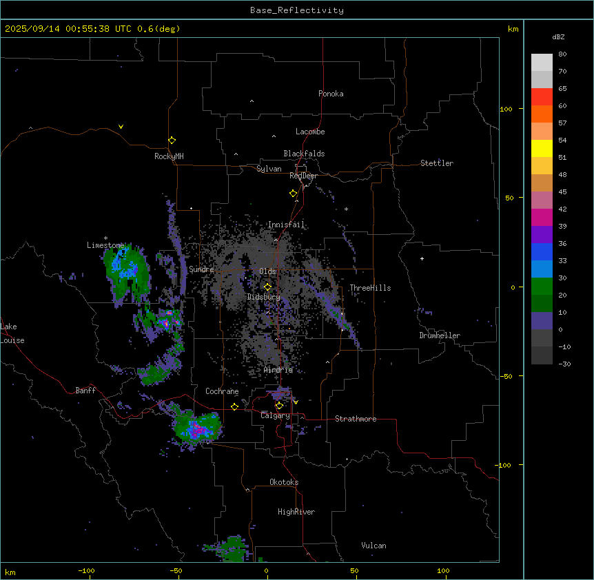The height and width of the screenshot is (580, 594).
Task: Select the orange 57–60 dBZ legend swatch
Action: [542, 114]
